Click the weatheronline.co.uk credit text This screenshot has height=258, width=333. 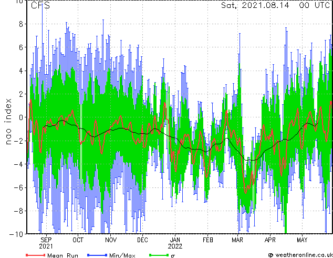[304, 255]
